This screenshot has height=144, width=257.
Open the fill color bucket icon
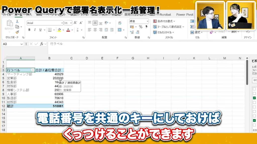tap(59, 29)
